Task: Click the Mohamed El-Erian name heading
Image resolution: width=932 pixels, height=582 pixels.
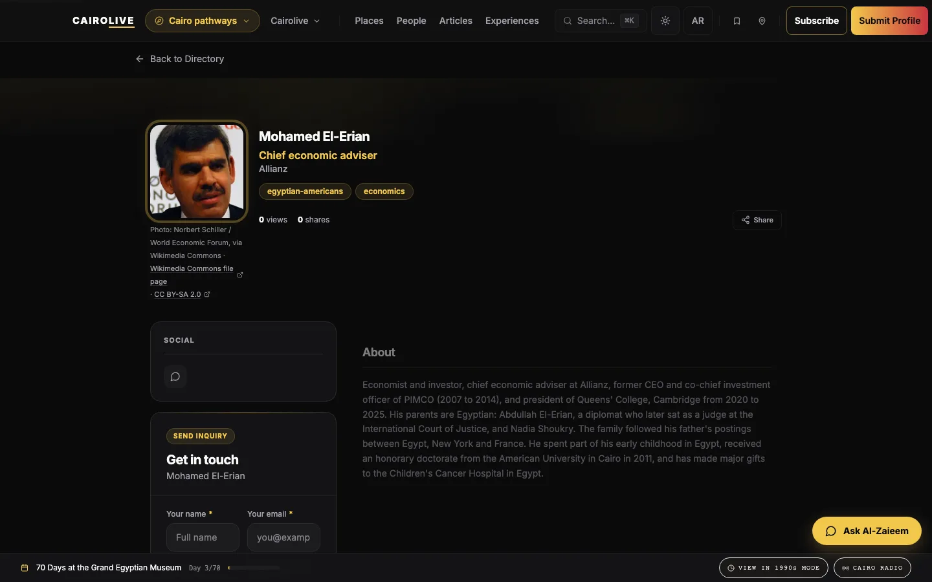Action: pyautogui.click(x=315, y=136)
